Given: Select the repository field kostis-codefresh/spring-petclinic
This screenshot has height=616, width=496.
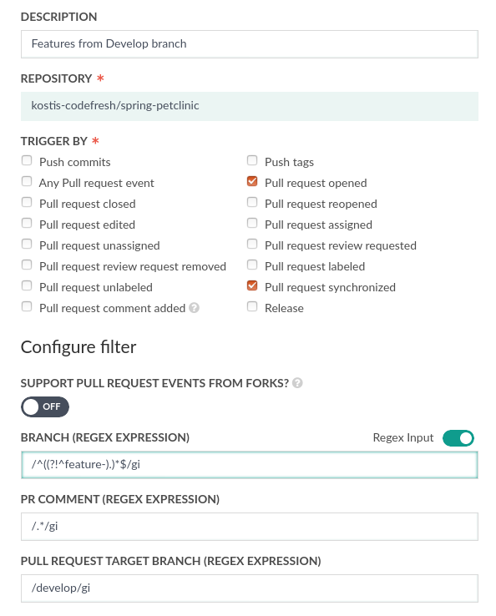Looking at the screenshot, I should click(250, 106).
